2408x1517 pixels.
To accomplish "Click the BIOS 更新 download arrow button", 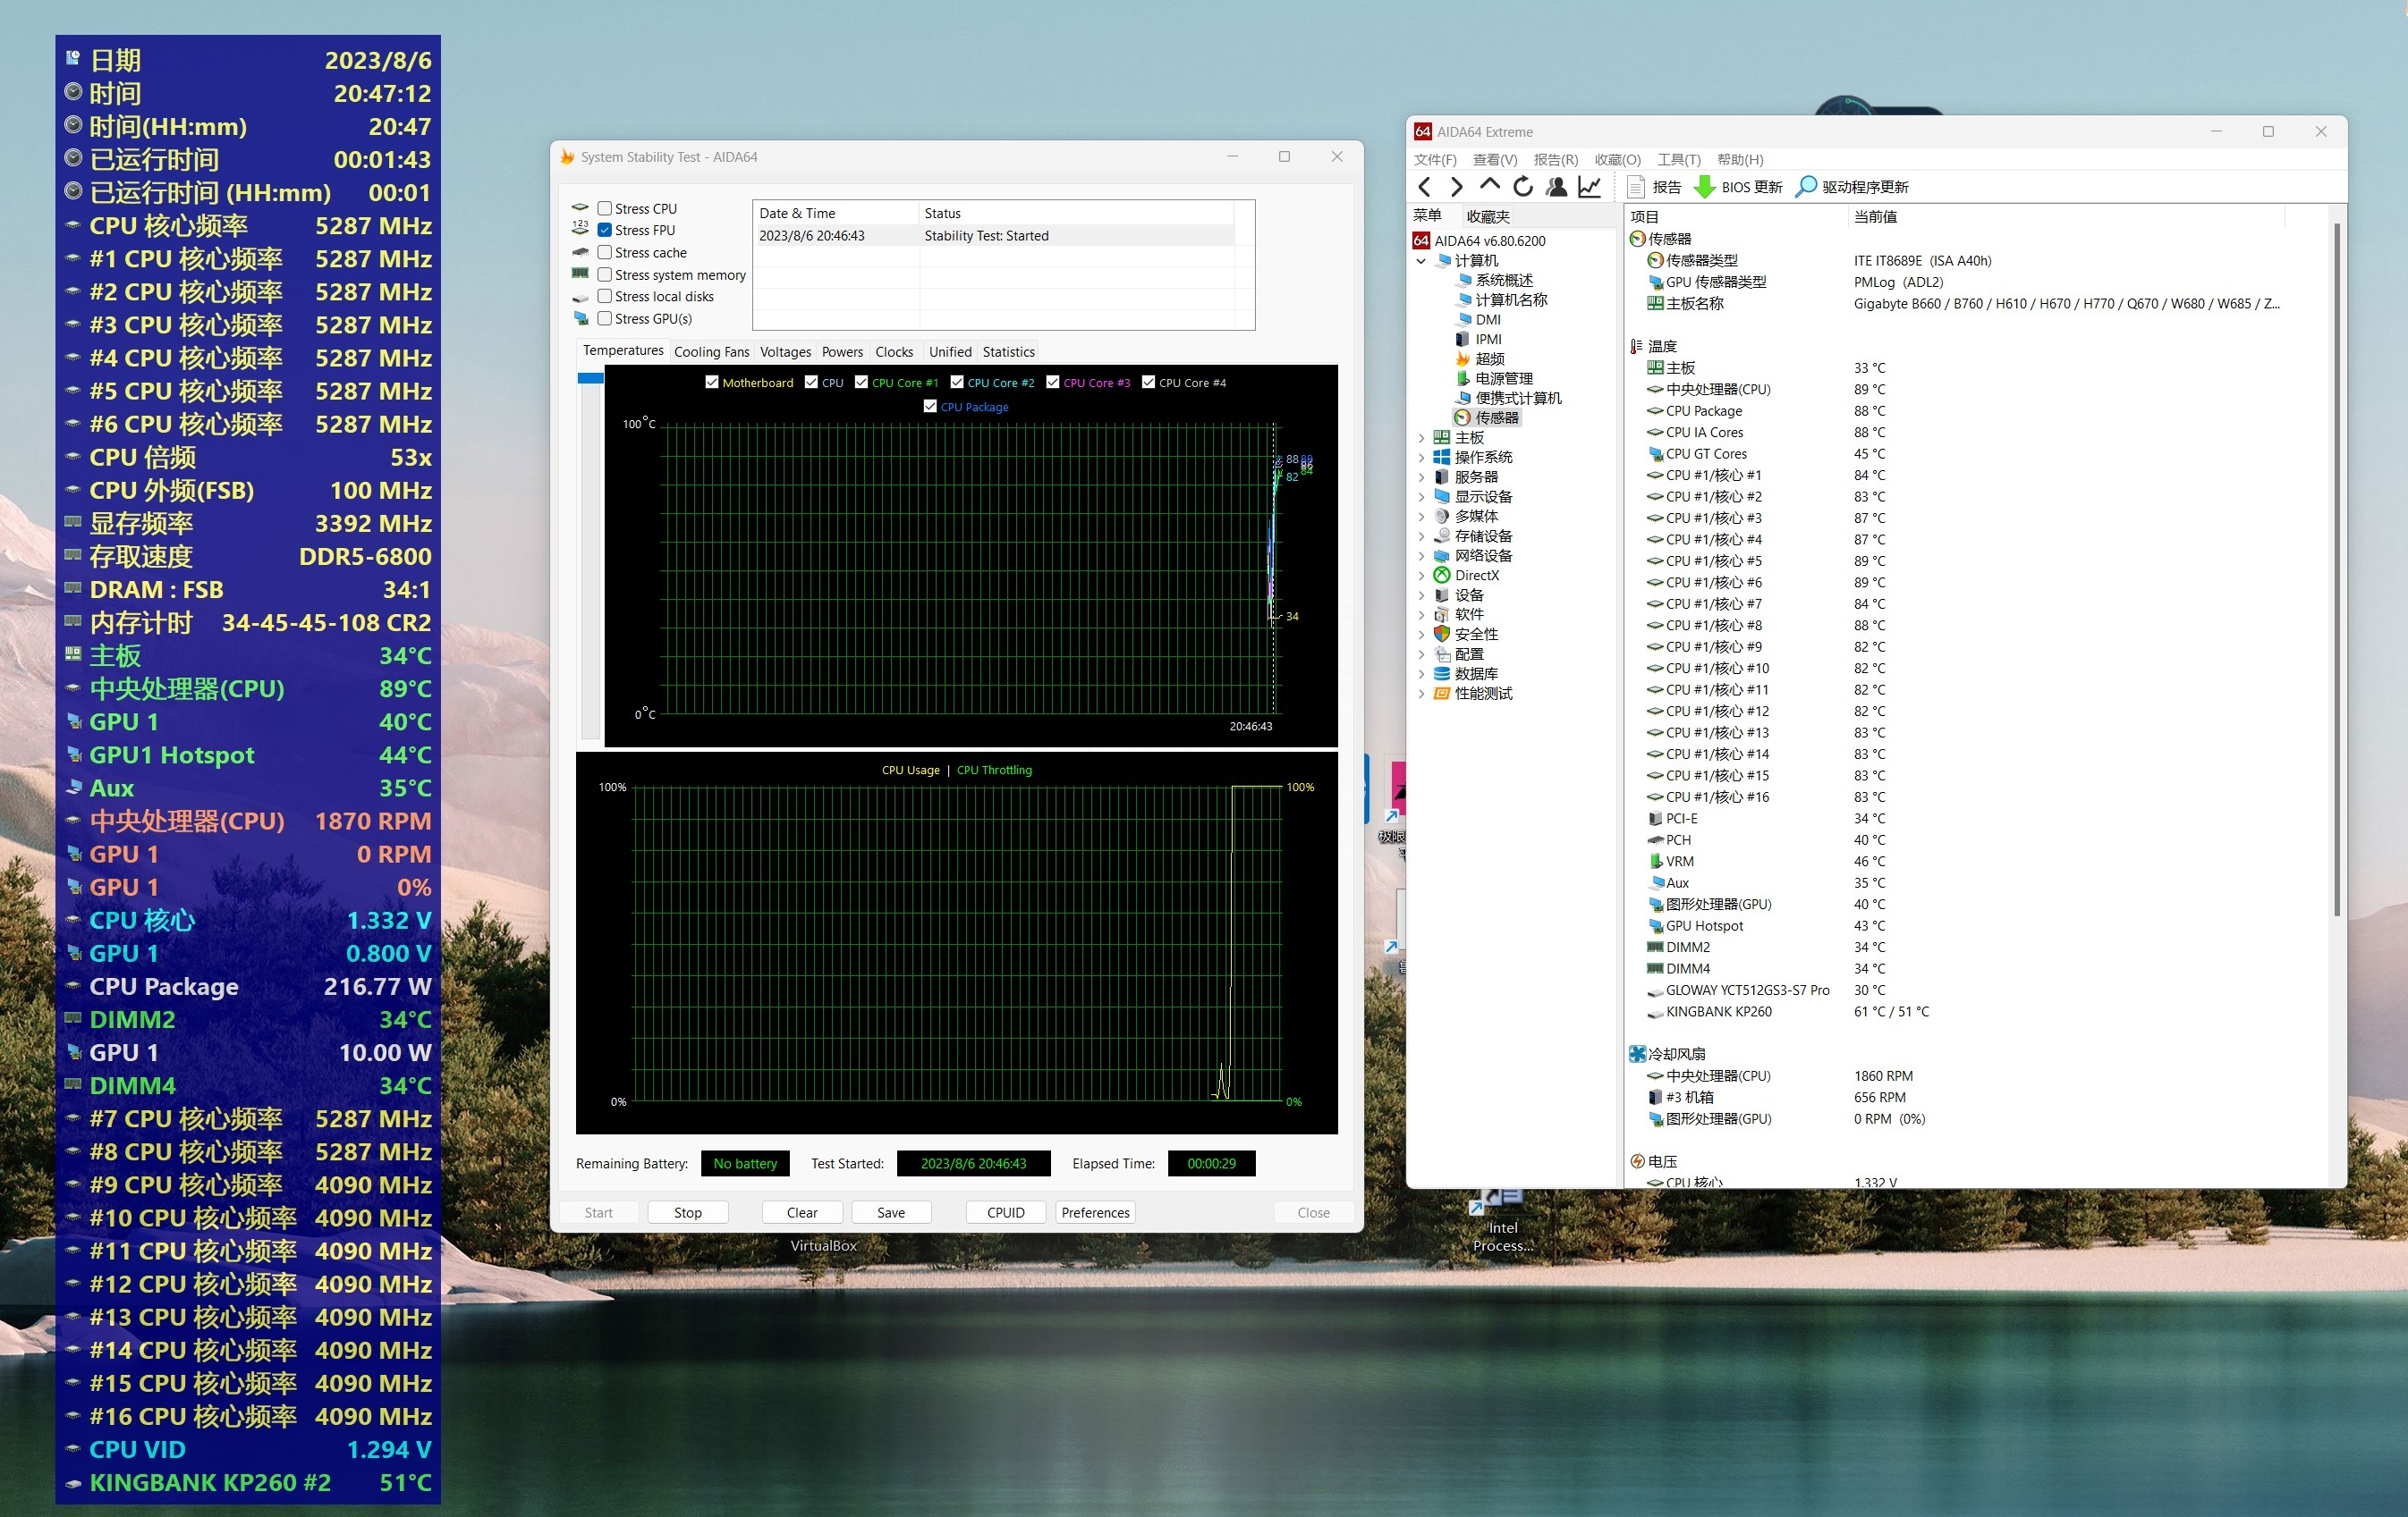I will click(1738, 187).
